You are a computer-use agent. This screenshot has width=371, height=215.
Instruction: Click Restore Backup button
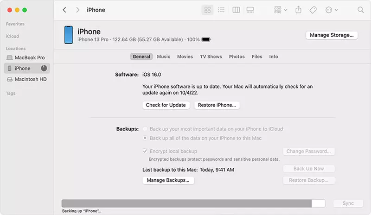308,180
